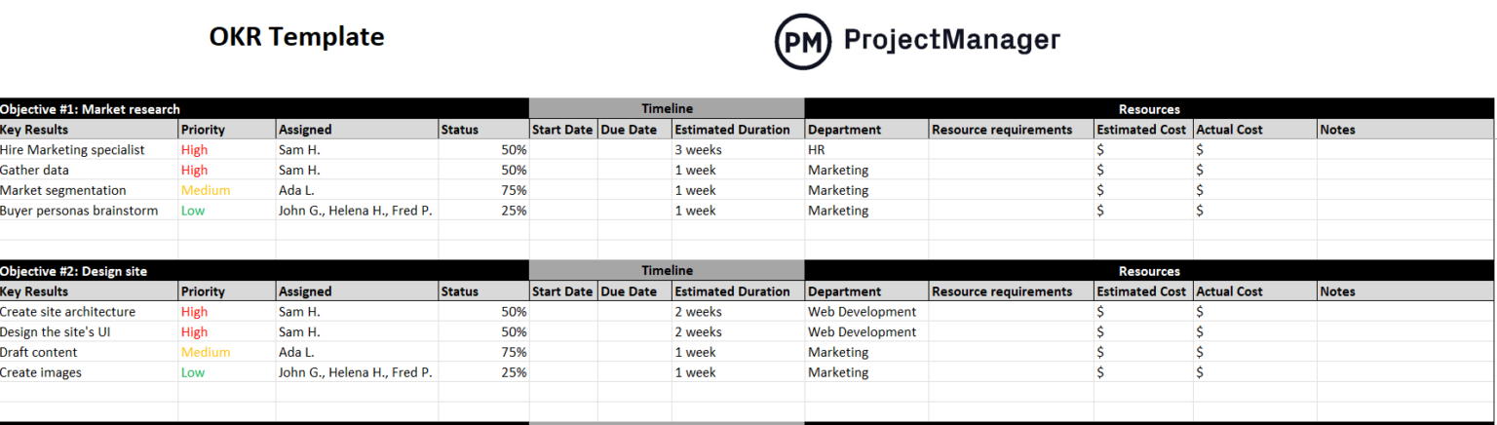
Task: Select the OKR Template title
Action: coord(296,37)
